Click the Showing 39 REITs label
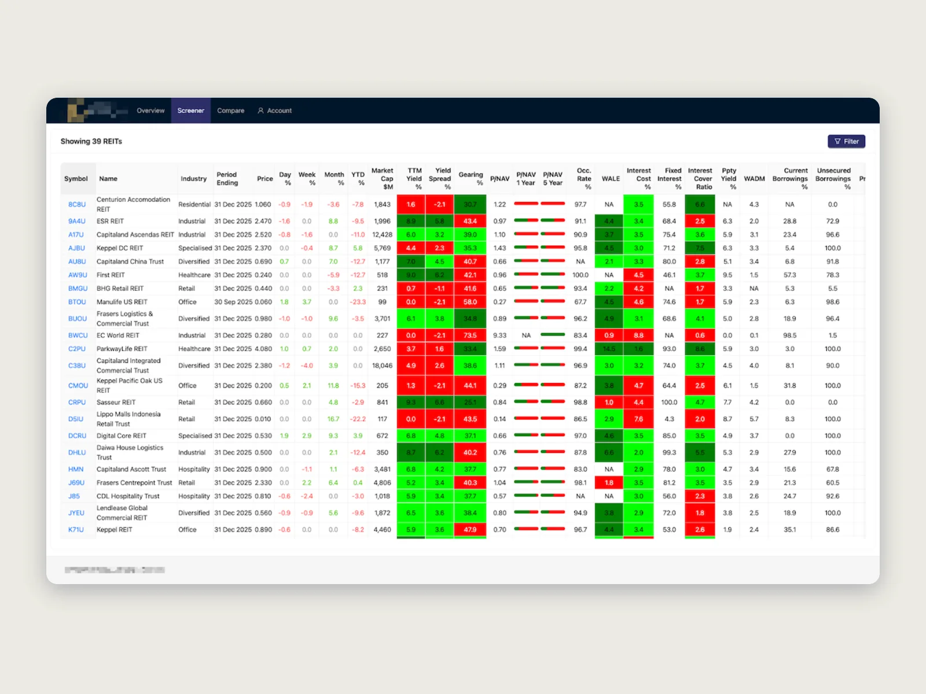 click(91, 141)
